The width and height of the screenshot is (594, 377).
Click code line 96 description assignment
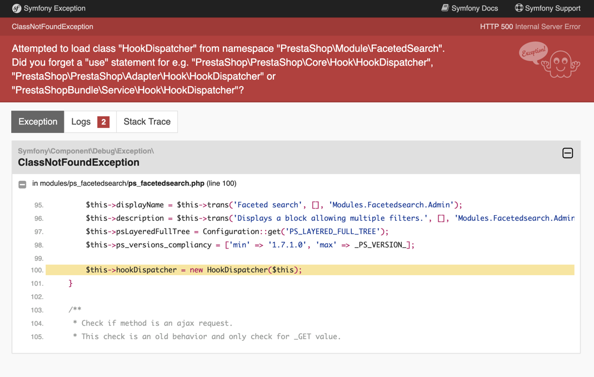tap(330, 218)
